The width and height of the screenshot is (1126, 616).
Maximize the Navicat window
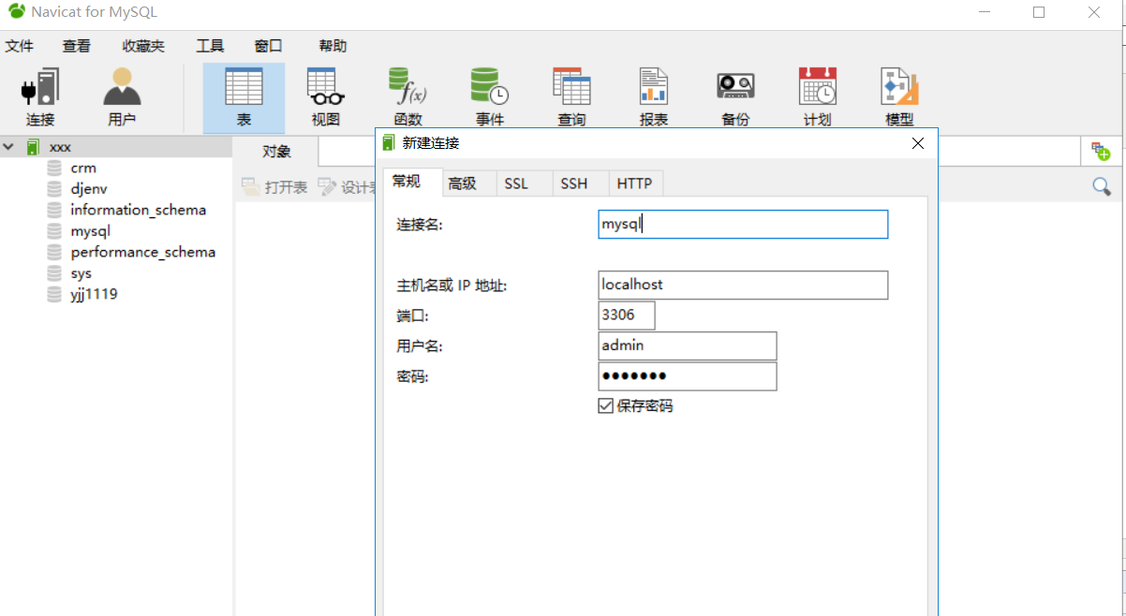[x=1039, y=12]
